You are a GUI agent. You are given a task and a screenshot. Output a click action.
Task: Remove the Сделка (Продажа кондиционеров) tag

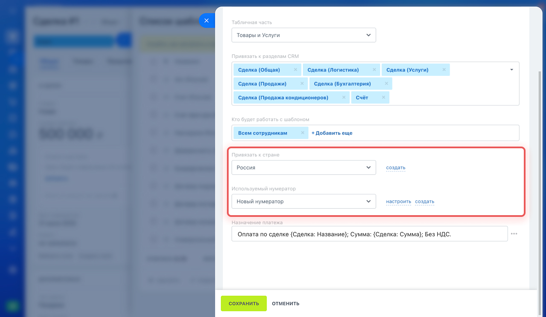(x=344, y=98)
